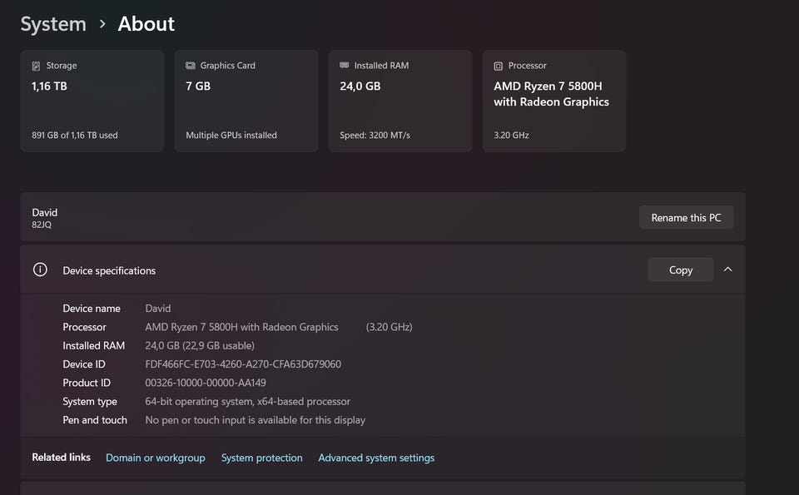The height and width of the screenshot is (495, 799).
Task: Click the Device ID value text
Action: [x=243, y=364]
